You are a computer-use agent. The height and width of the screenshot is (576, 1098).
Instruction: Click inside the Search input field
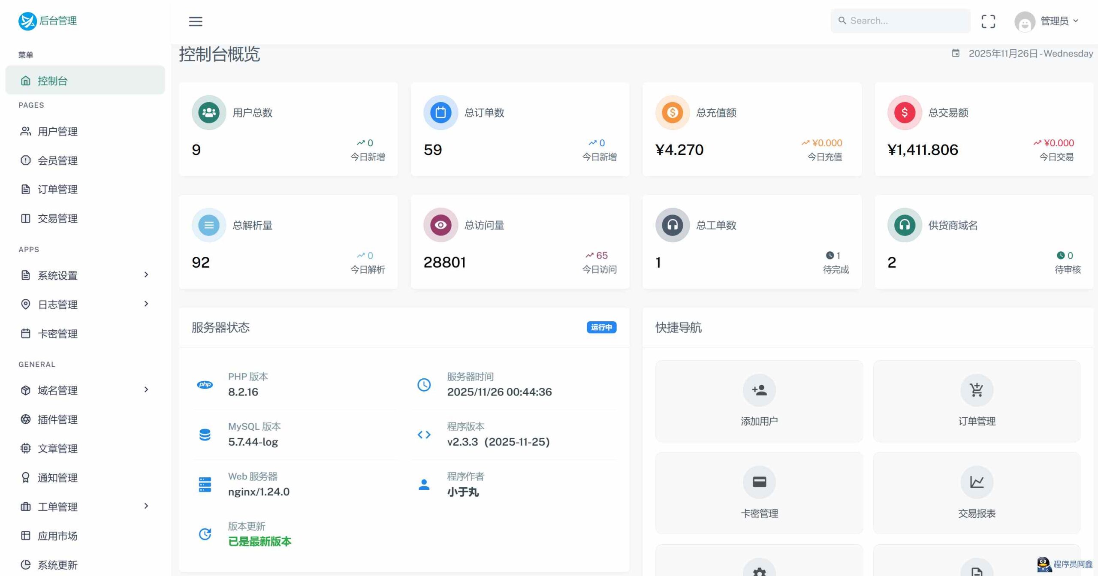pyautogui.click(x=900, y=20)
